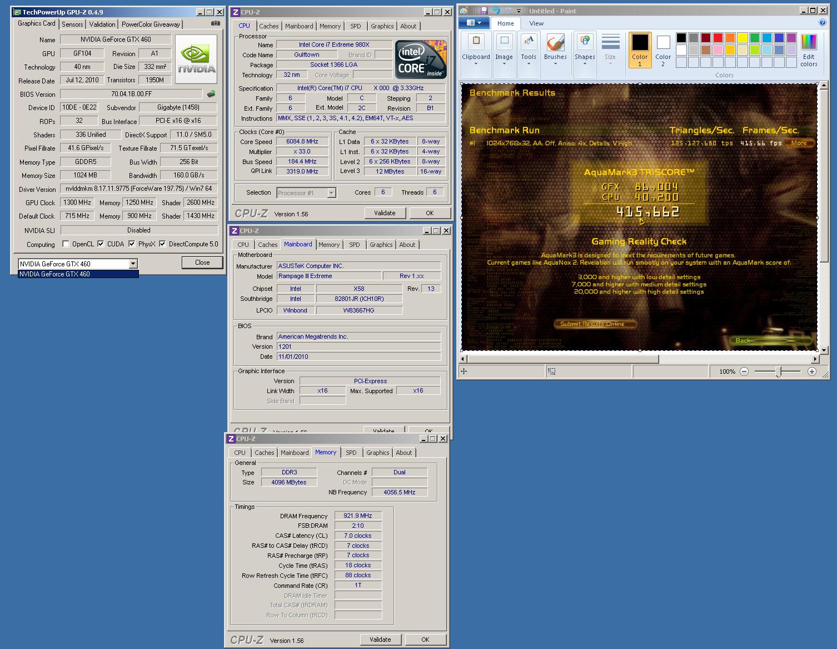Expand the Image group dropdown arrow
Viewport: 837px width, 649px height.
click(504, 64)
